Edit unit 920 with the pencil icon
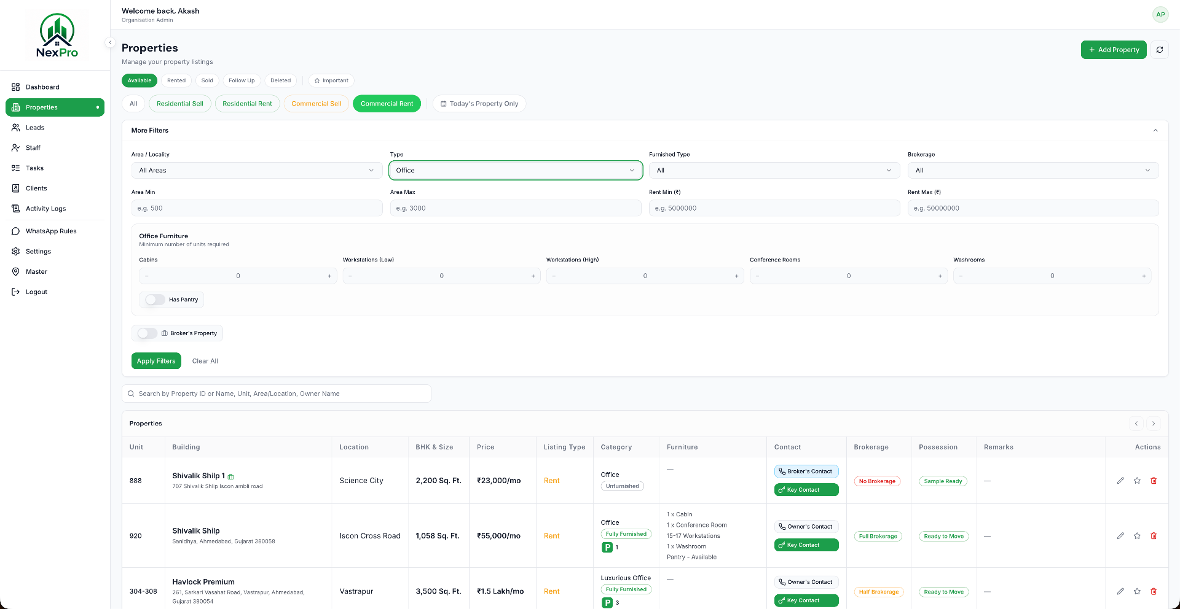Image resolution: width=1180 pixels, height=609 pixels. point(1120,536)
